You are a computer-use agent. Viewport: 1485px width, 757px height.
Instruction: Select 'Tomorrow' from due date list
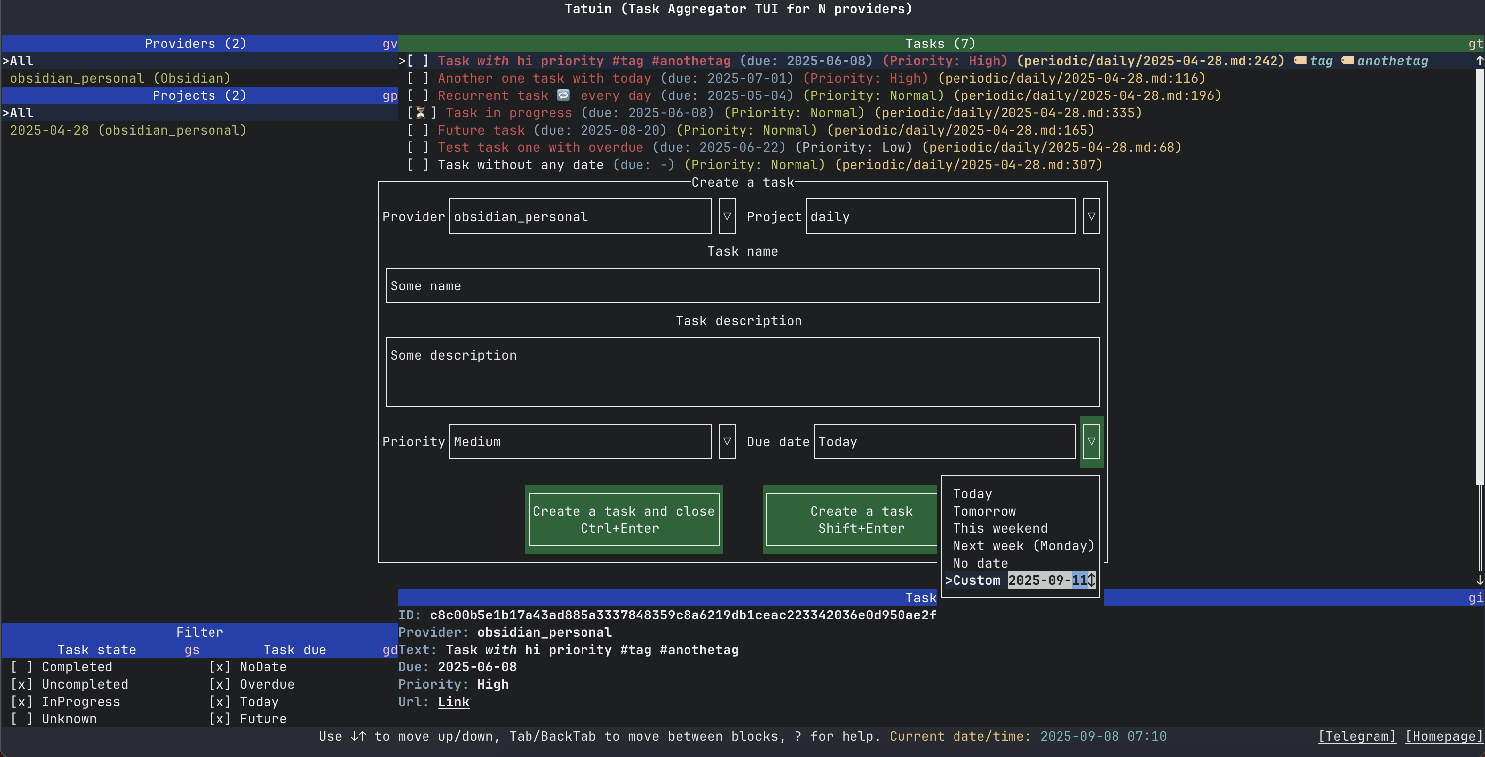click(x=984, y=511)
